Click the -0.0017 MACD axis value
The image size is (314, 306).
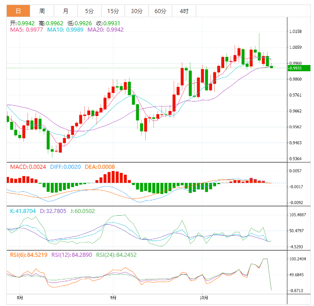pyautogui.click(x=296, y=187)
